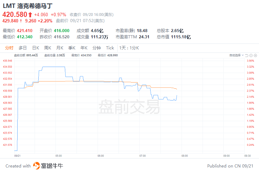This screenshot has height=173, width=259.
Task: Switch to the 月K chart tab
Action: pos(60,48)
